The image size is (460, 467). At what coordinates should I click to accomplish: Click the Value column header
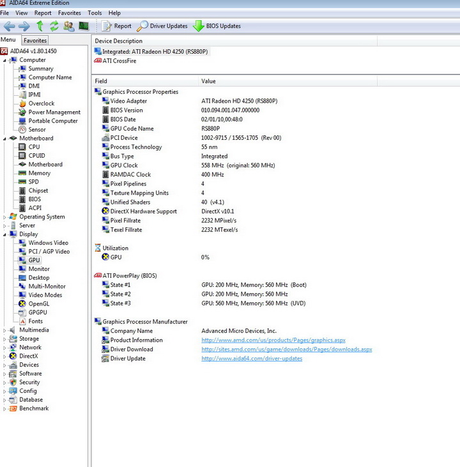pos(287,81)
